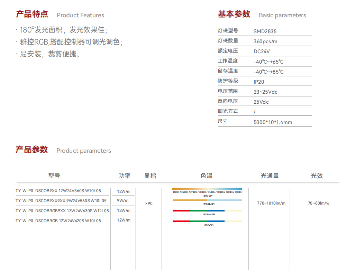
Task: Click the DC24V rated voltage value
Action: point(262,51)
